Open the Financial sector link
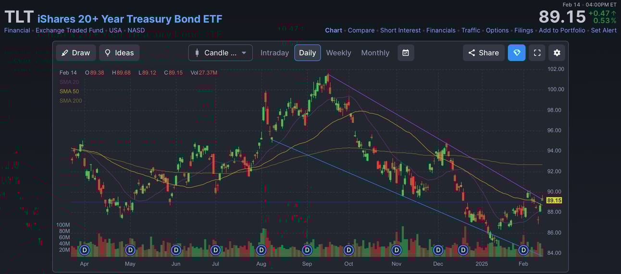This screenshot has width=621, height=274. 17,30
